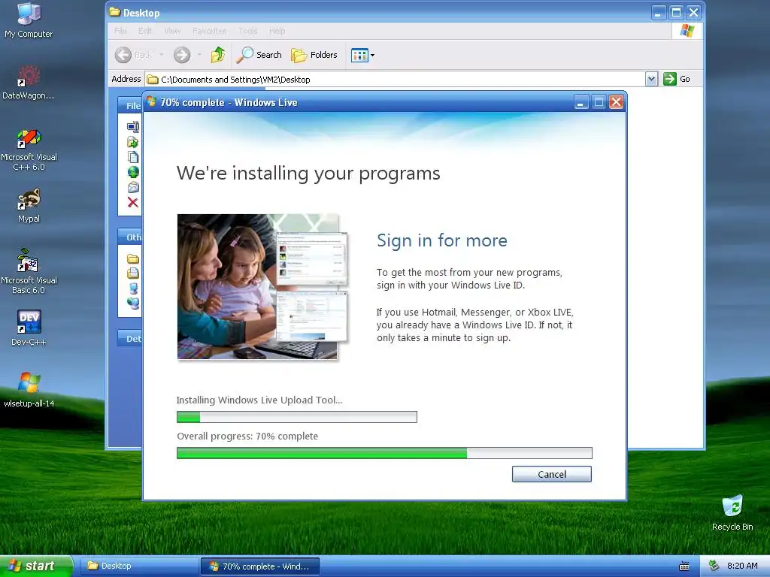Open the Forward history dropdown arrow
This screenshot has height=577, width=770.
199,55
